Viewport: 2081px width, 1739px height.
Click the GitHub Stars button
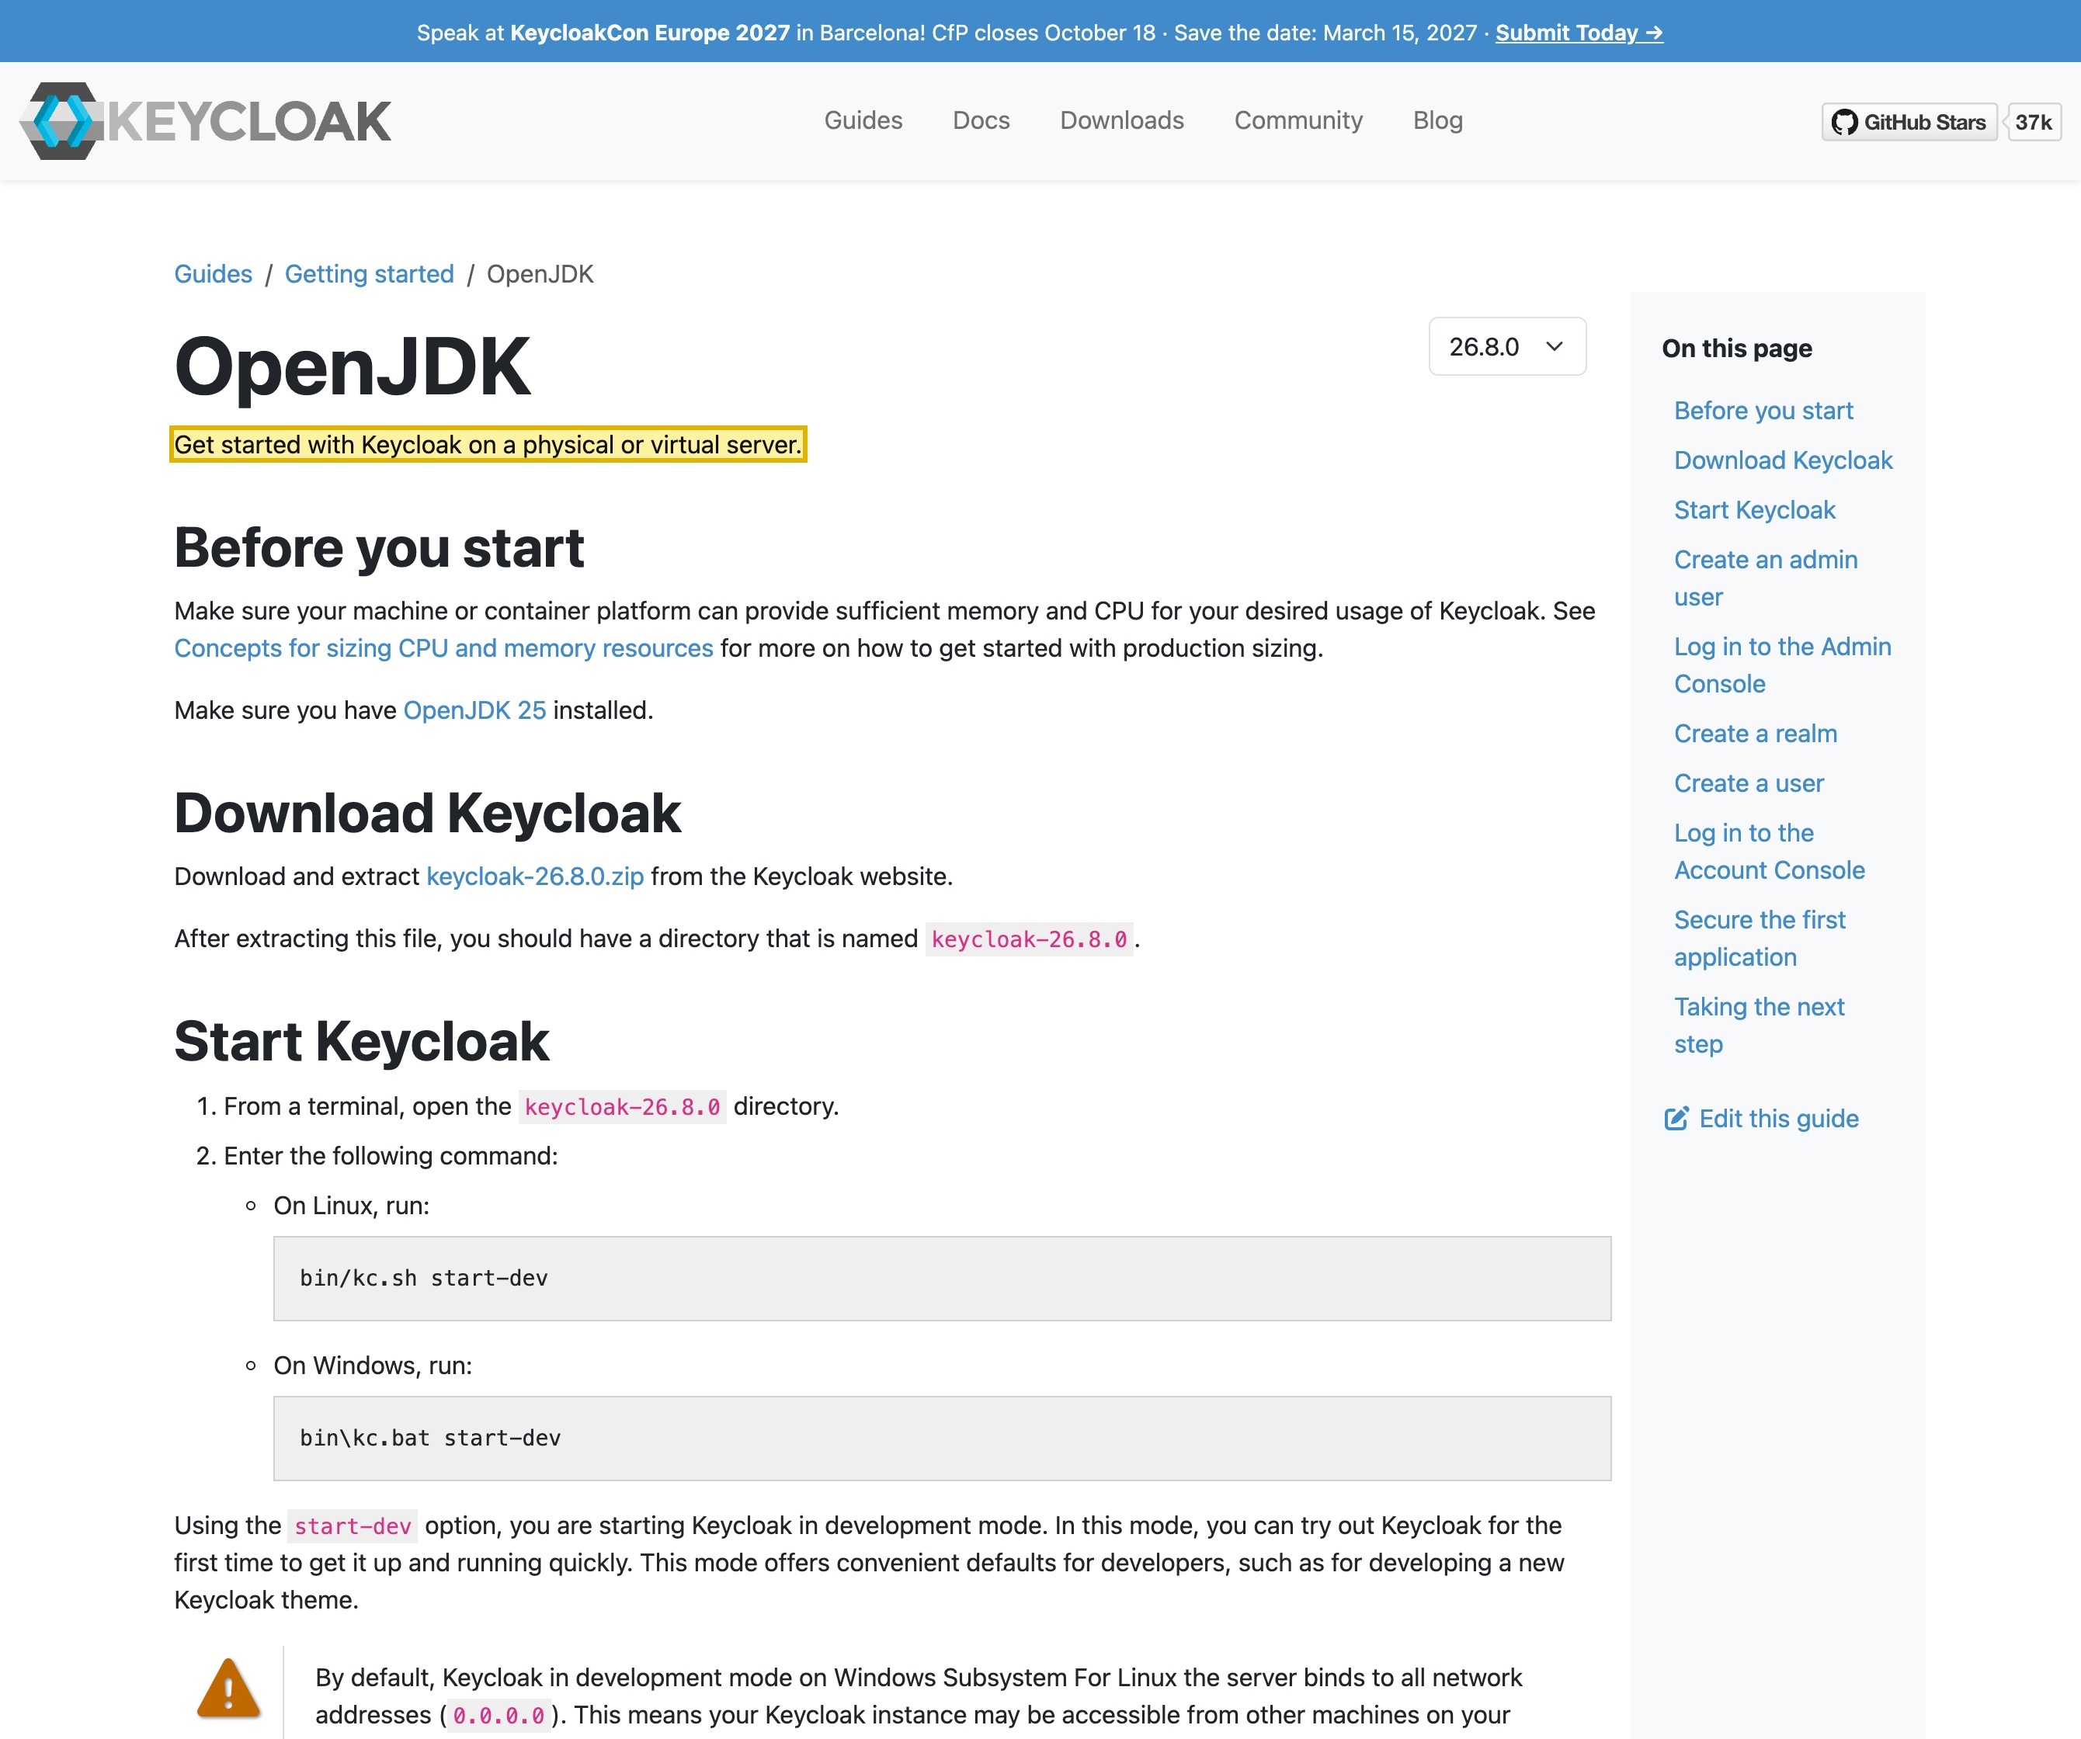pyautogui.click(x=1909, y=122)
